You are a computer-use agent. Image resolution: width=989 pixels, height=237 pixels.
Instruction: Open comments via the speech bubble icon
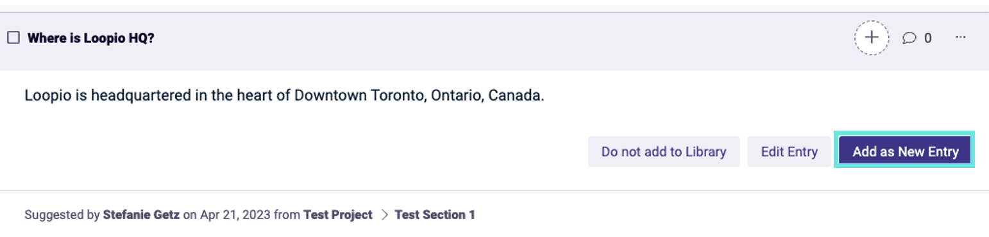pyautogui.click(x=909, y=38)
